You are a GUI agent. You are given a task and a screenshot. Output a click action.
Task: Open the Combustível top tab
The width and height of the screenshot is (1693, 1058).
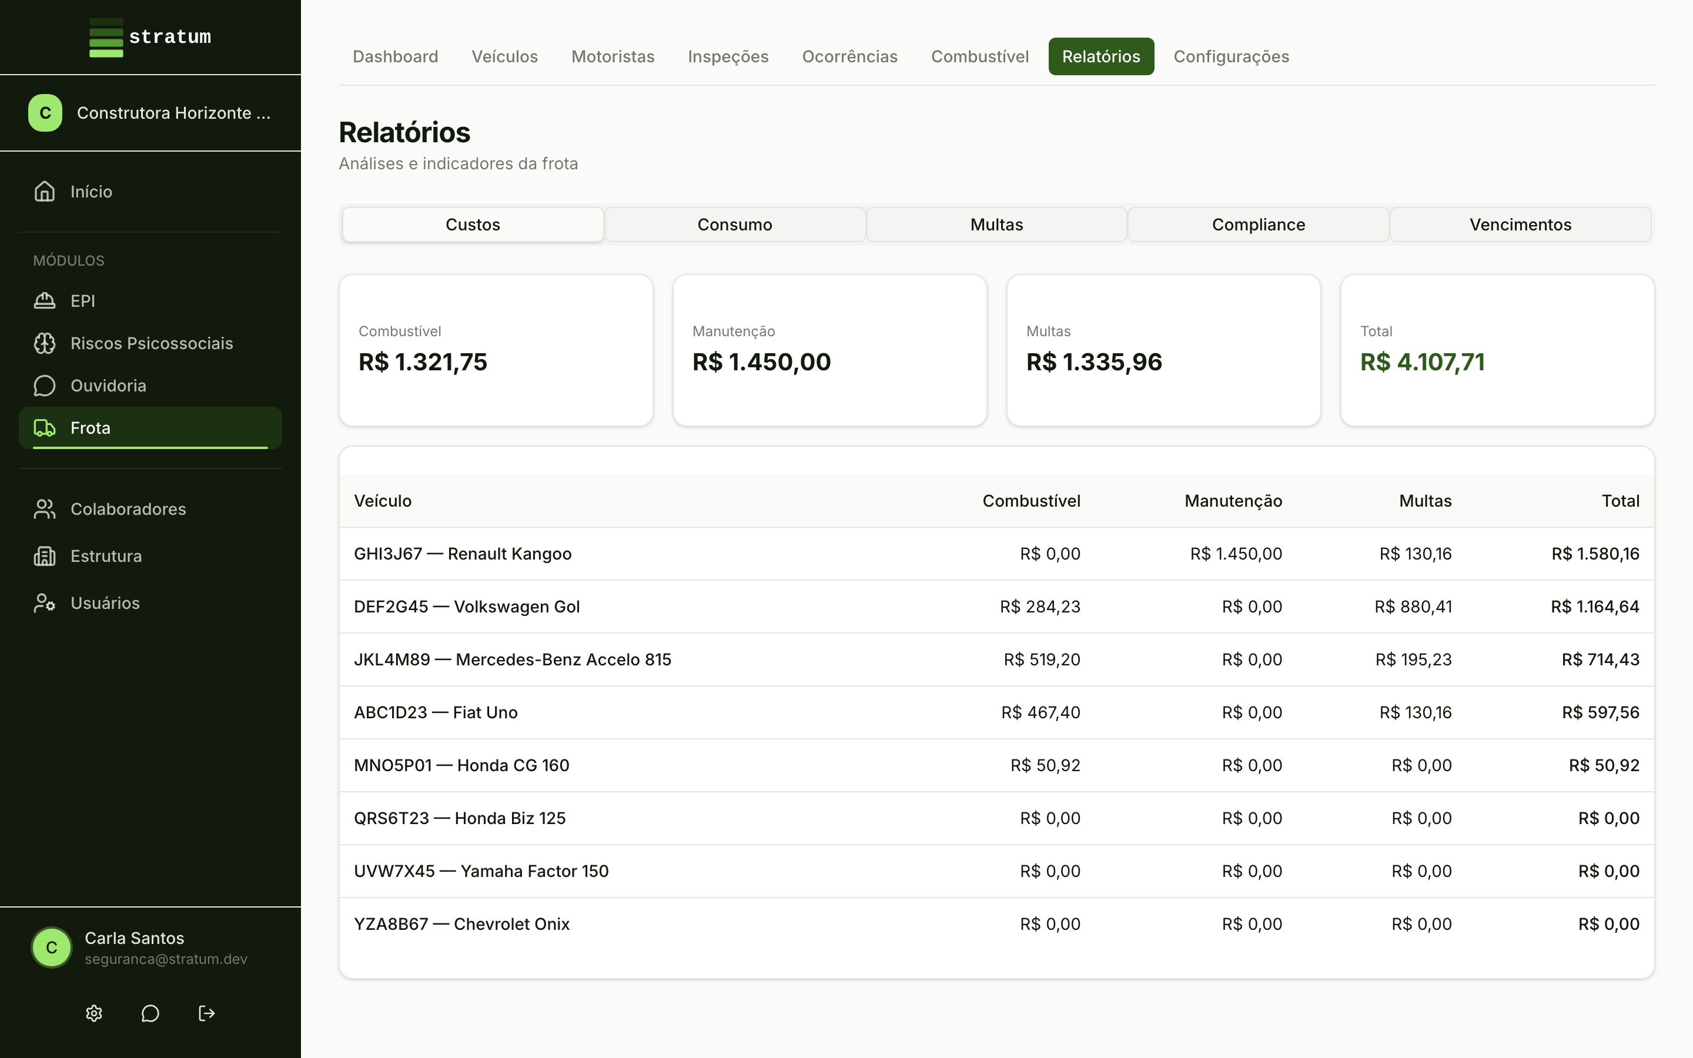979,56
